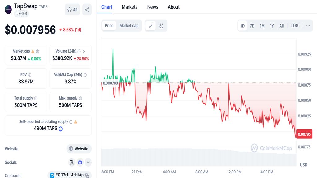Click the 12:00 PM axis label
317x178 pixels.
coord(234,172)
